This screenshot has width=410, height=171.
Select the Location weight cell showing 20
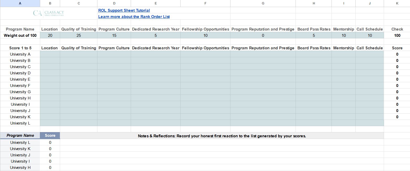[50, 35]
